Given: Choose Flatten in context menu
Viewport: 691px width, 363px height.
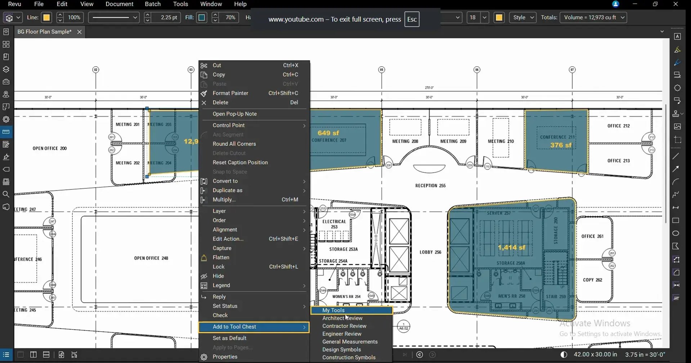Looking at the screenshot, I should 254,257.
